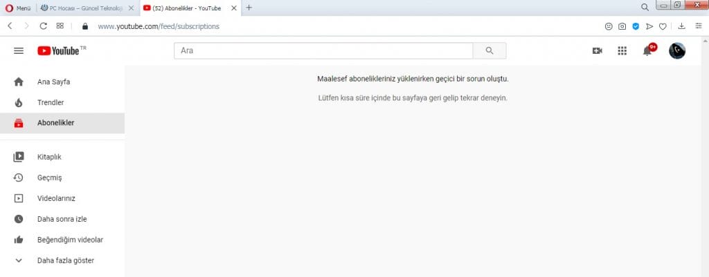Screen dimensions: 709x277
Task: Open the YouTube apps grid
Action: pos(622,50)
